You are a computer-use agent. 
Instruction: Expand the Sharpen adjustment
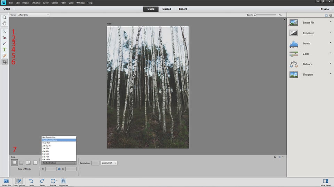pyautogui.click(x=331, y=74)
